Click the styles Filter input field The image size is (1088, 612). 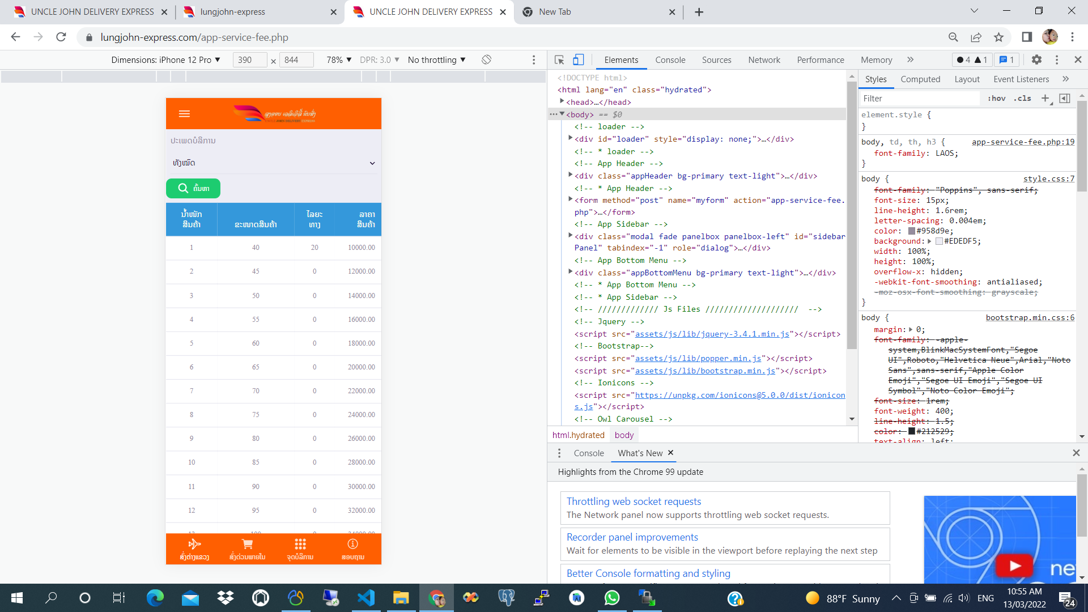[918, 98]
